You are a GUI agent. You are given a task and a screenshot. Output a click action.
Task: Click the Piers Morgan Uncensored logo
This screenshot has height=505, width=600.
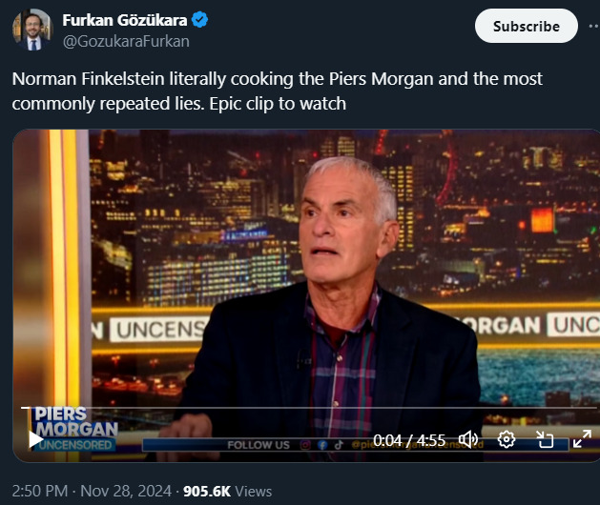click(74, 430)
